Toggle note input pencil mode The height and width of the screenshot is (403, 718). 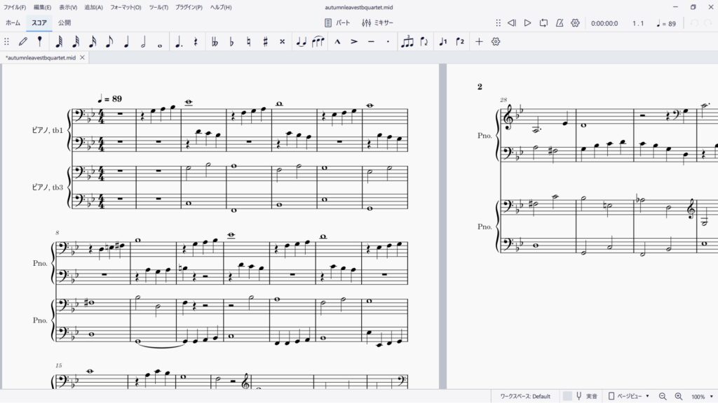click(23, 42)
